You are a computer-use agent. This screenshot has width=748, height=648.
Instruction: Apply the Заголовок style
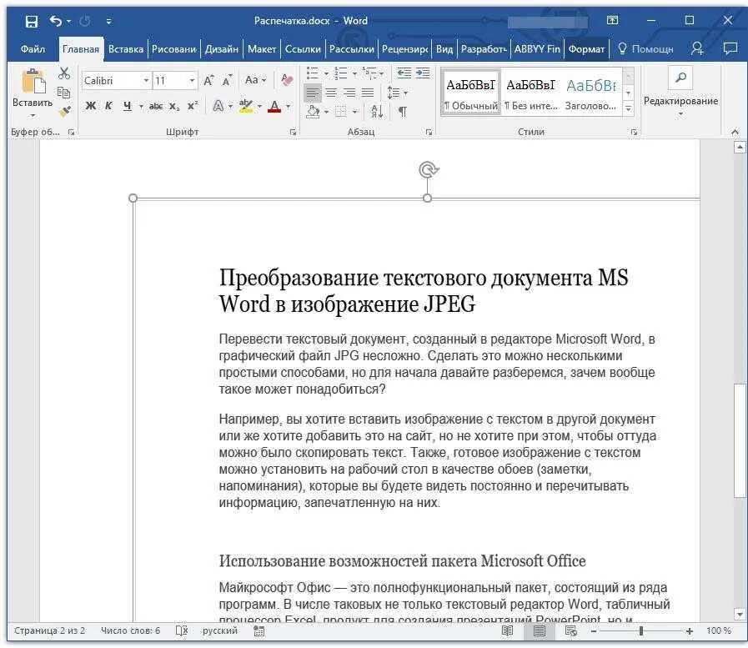tap(590, 93)
